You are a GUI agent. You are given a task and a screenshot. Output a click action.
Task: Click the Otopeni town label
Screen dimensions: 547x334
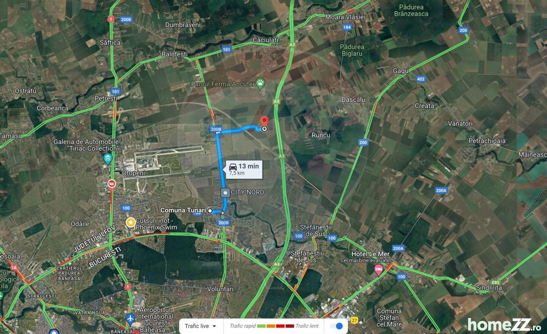pyautogui.click(x=134, y=173)
